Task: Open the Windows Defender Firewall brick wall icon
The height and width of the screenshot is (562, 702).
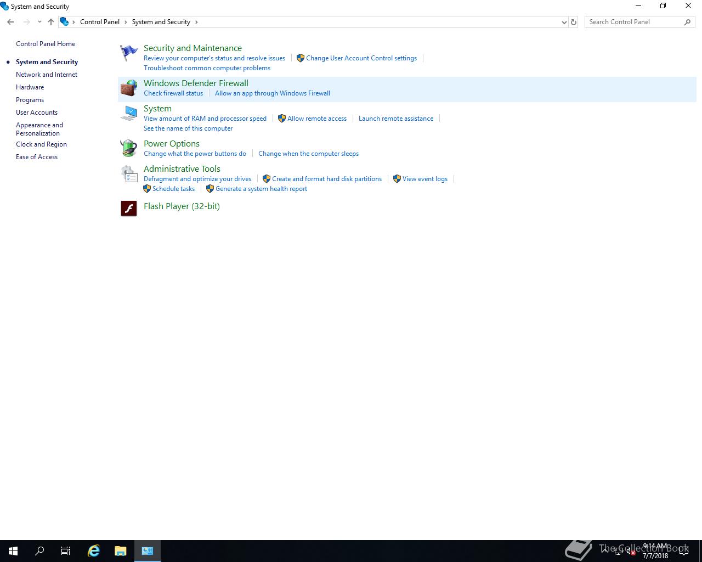Action: tap(129, 88)
